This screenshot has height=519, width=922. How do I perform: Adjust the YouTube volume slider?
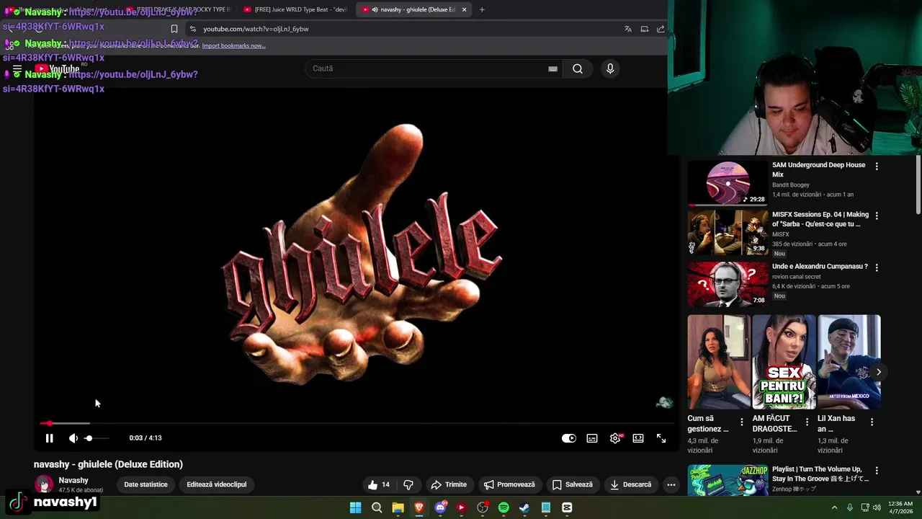(x=96, y=438)
